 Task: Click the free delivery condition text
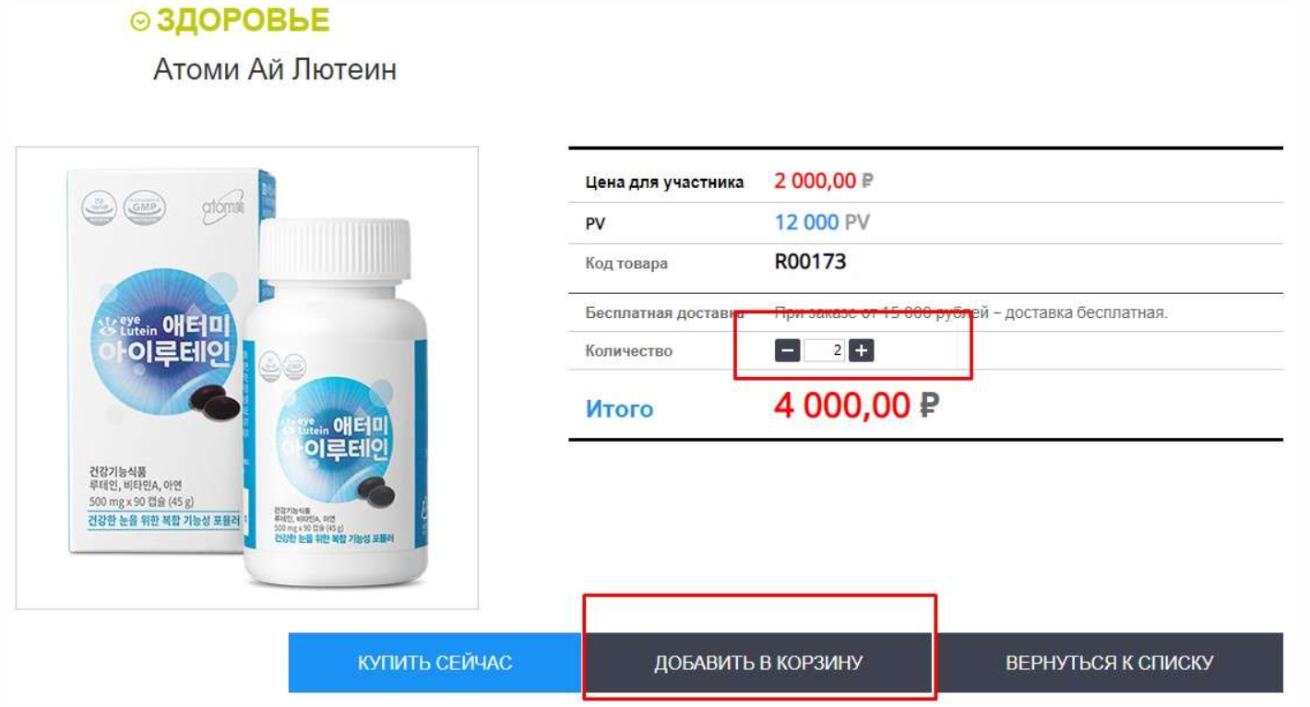971,312
